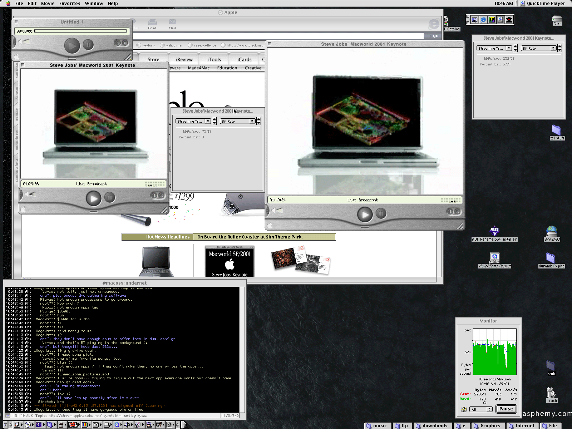Open the Trash icon on desktop
This screenshot has height=429, width=572.
click(551, 393)
